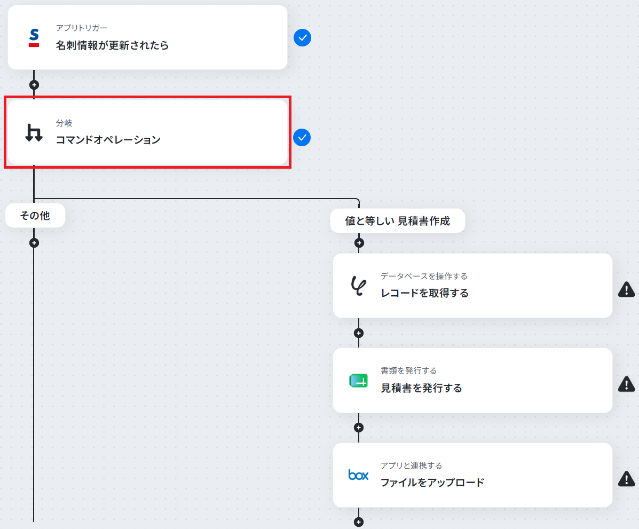Click the blue checkmark beside 名刺情報が更新されたら
The image size is (639, 529).
click(x=302, y=37)
